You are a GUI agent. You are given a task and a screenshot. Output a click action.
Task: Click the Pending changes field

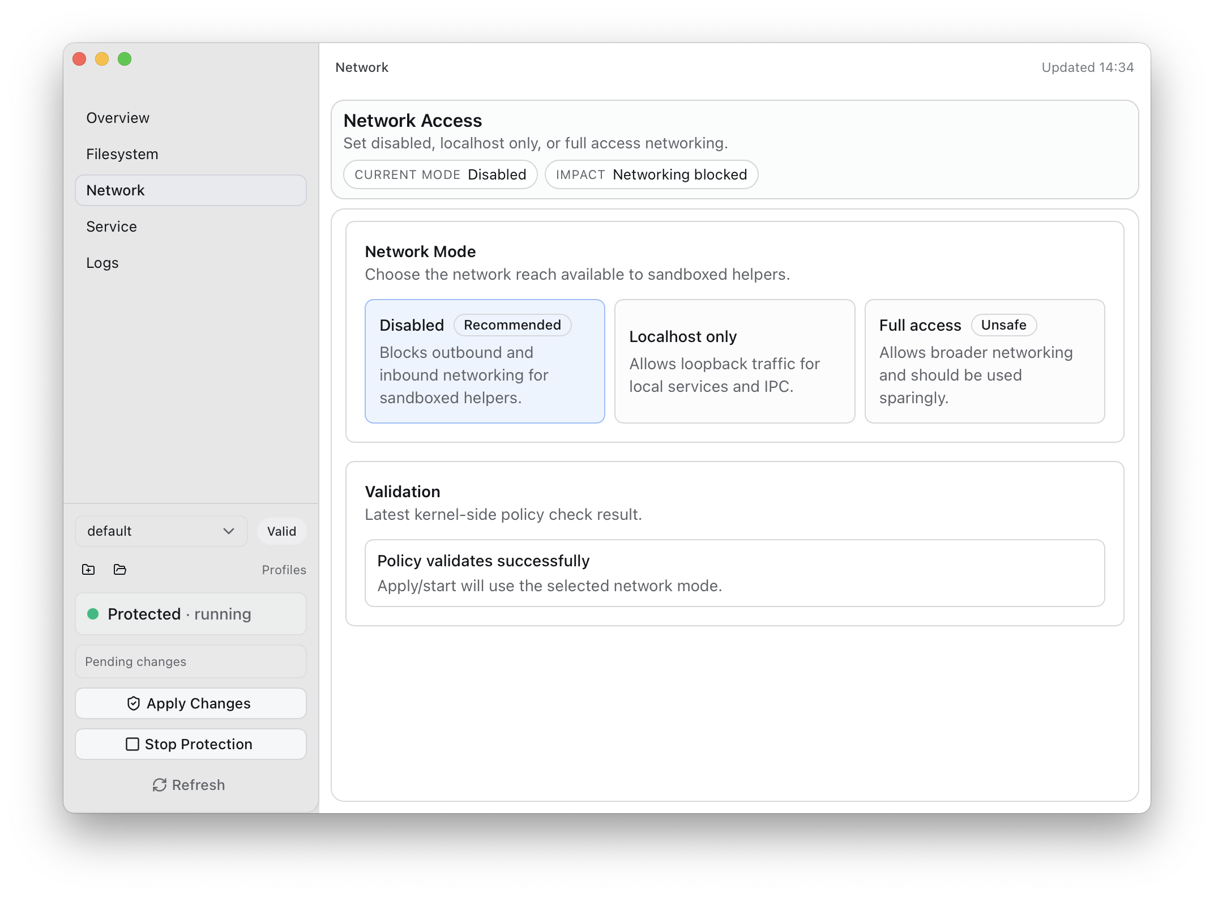190,661
